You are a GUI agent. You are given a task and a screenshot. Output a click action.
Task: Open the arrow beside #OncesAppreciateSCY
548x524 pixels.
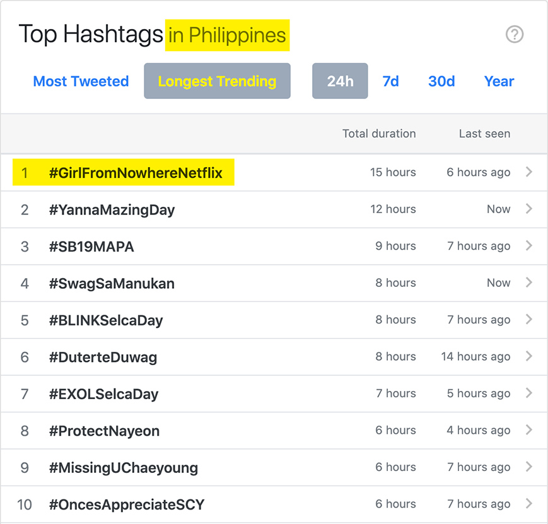[x=529, y=503]
